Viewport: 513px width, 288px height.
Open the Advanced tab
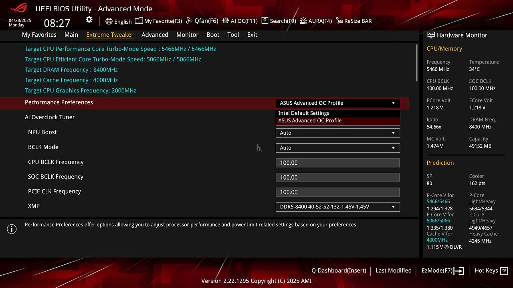155,35
